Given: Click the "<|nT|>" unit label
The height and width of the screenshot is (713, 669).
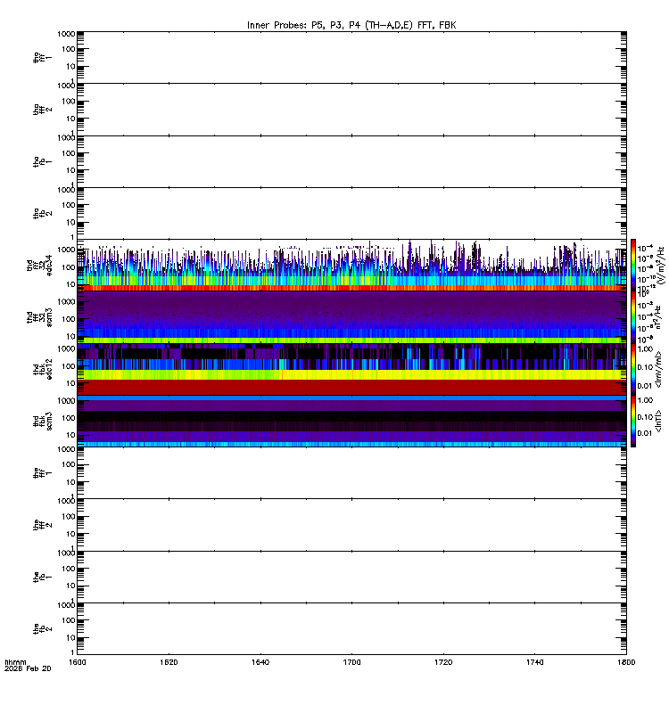Looking at the screenshot, I should coord(658,421).
